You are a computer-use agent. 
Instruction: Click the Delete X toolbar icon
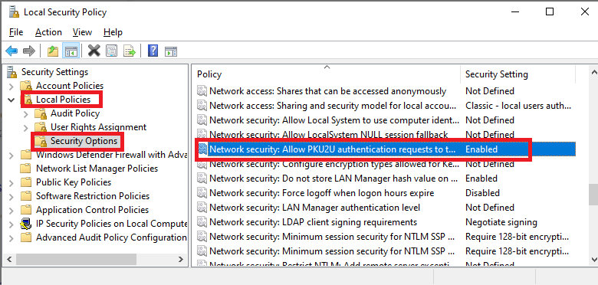(x=94, y=51)
